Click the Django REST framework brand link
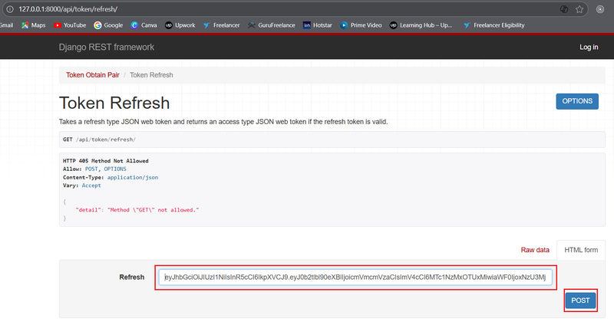This screenshot has height=335, width=614. (x=106, y=48)
